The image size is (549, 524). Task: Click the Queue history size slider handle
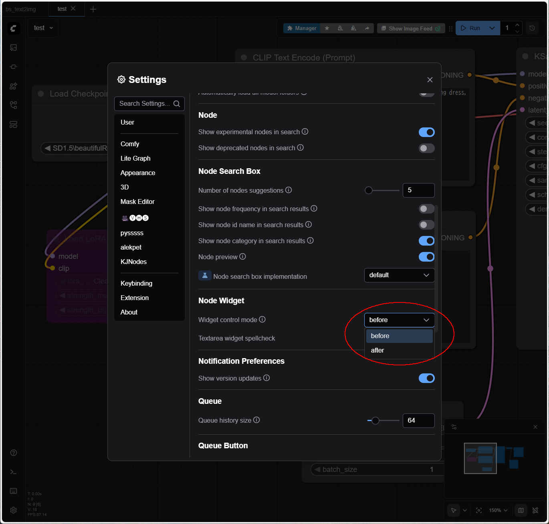[375, 421]
